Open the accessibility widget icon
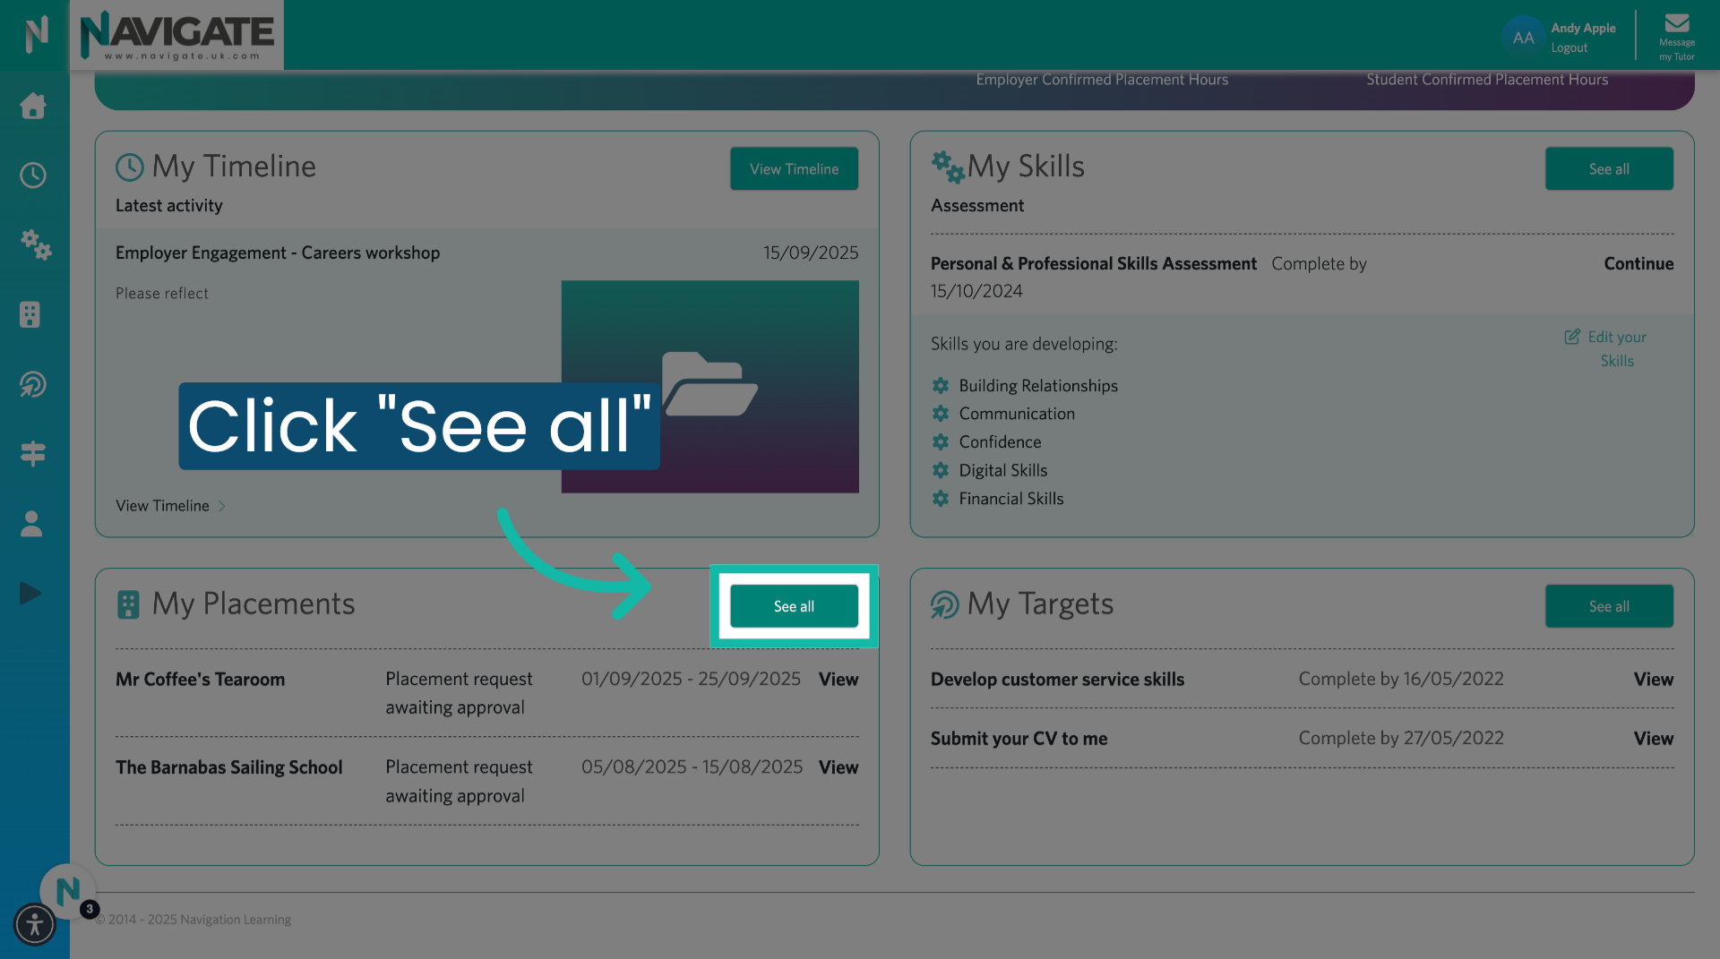The height and width of the screenshot is (959, 1720). [35, 924]
